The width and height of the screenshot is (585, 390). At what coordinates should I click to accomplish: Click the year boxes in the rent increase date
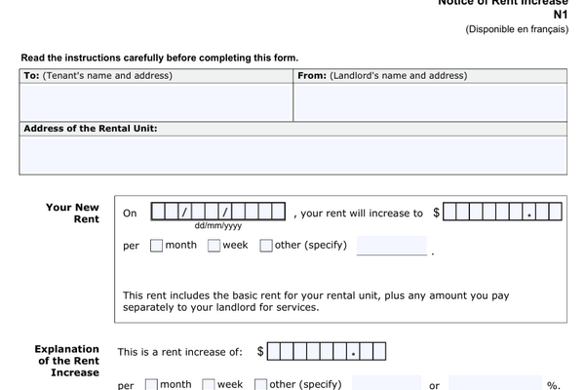pyautogui.click(x=258, y=212)
